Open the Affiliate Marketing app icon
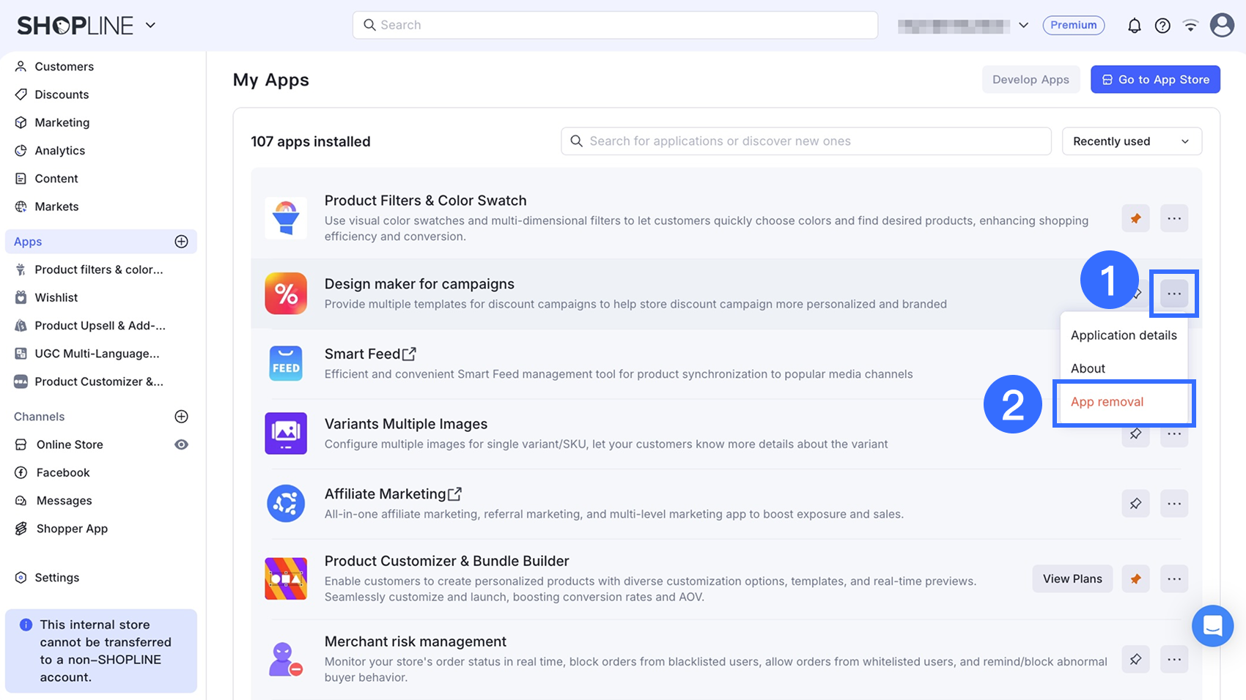 (286, 503)
